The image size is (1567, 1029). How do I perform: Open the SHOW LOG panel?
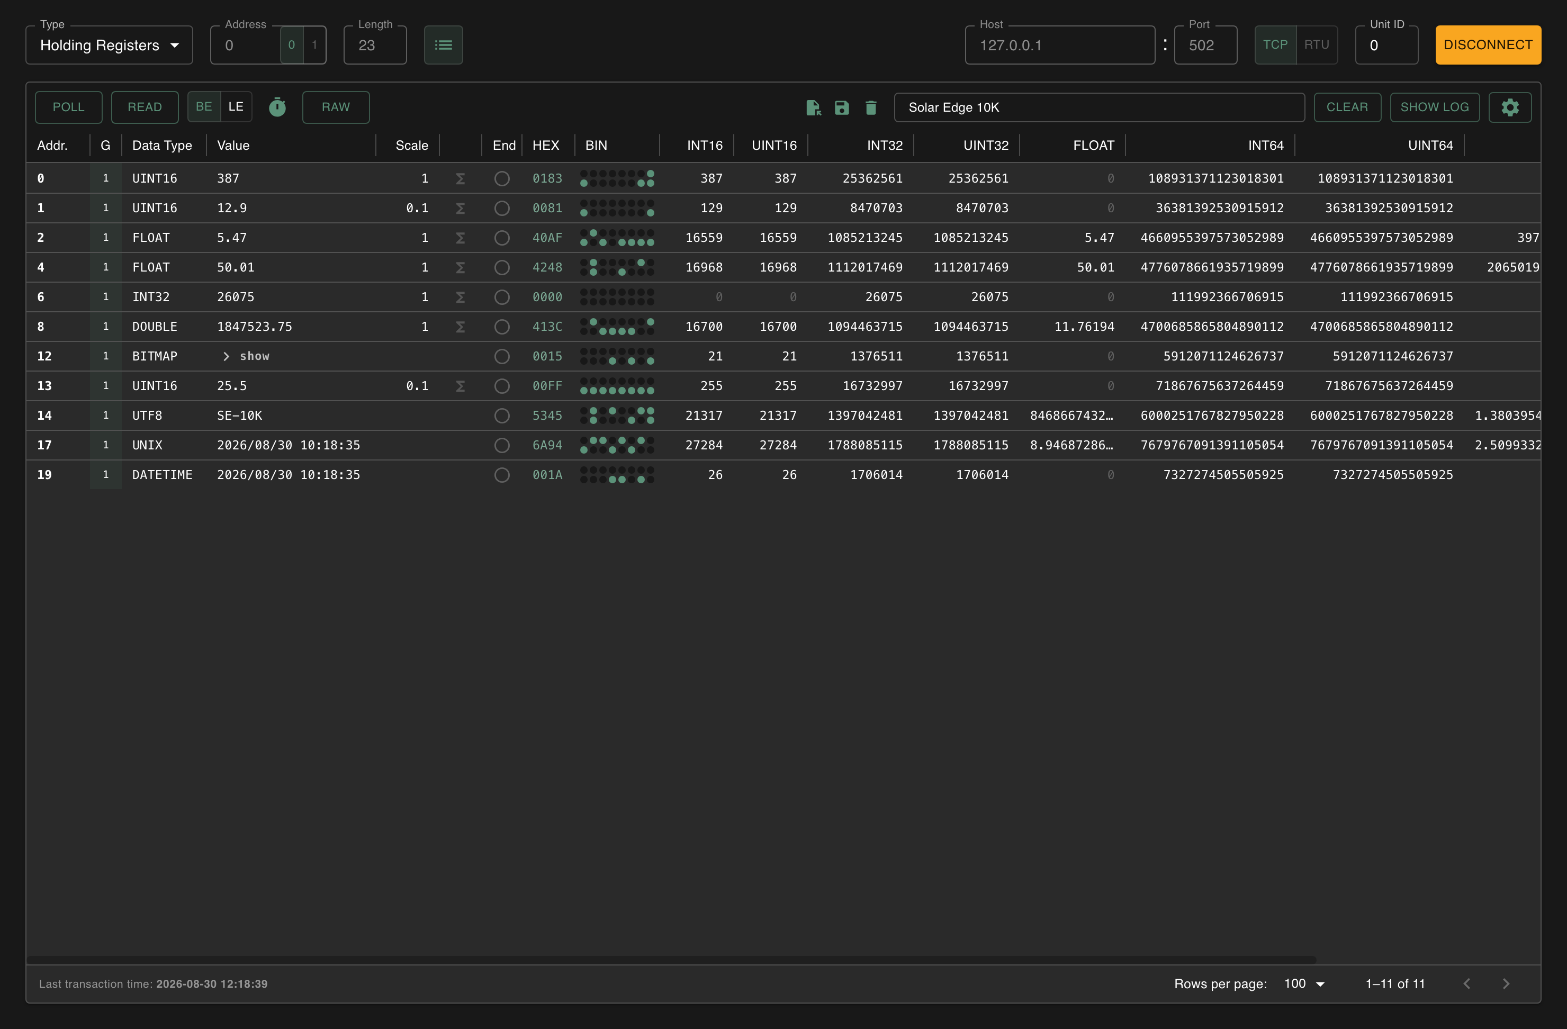[x=1435, y=107]
